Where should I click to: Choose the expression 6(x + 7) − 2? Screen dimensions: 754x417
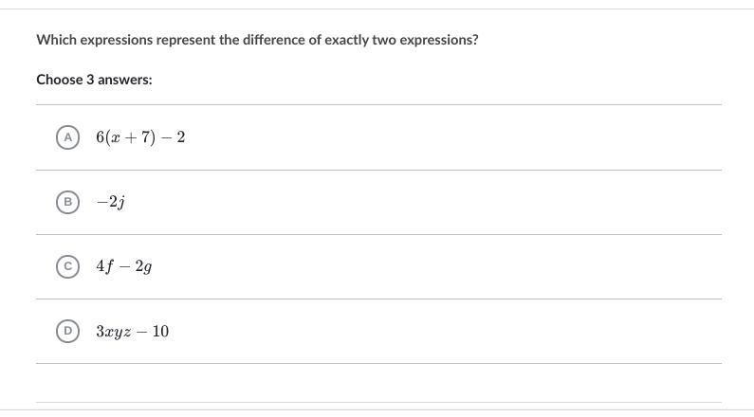tap(140, 137)
